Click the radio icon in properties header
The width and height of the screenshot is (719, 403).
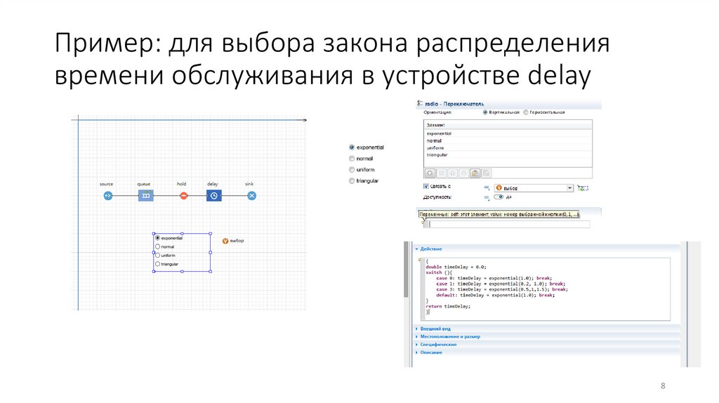tap(420, 104)
